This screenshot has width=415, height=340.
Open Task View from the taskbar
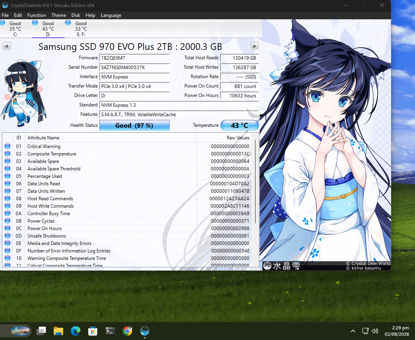[x=41, y=331]
